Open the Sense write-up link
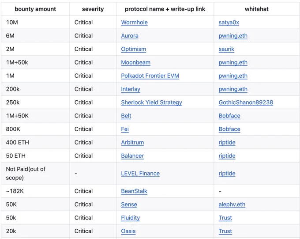300x239 pixels. 129,205
